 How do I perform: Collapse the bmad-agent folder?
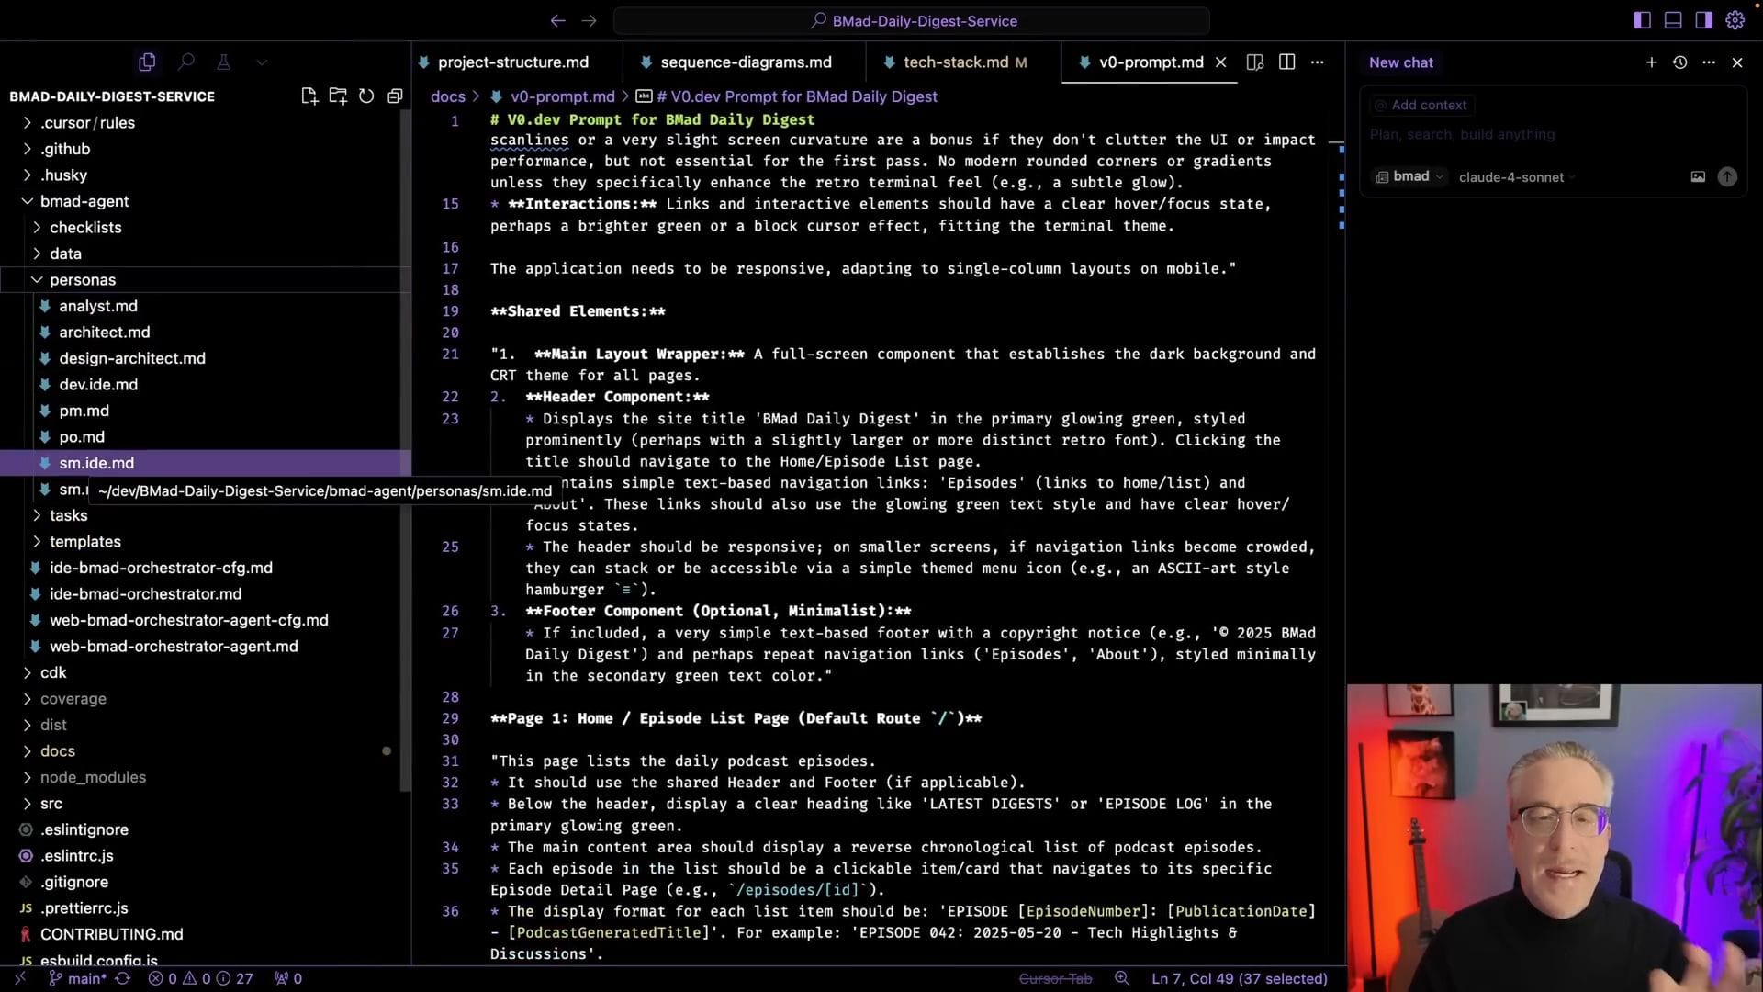(x=84, y=201)
